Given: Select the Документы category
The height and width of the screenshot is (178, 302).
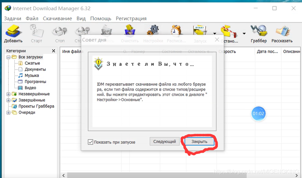Looking at the screenshot, I should [x=35, y=69].
